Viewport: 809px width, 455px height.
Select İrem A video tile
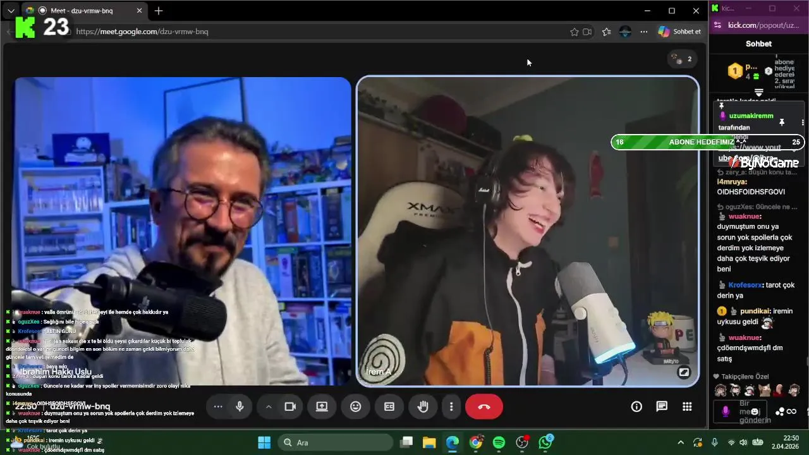point(528,231)
